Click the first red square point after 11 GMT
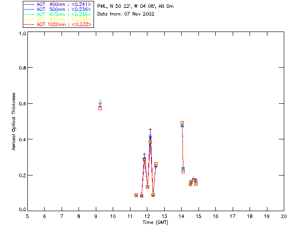 136,195
